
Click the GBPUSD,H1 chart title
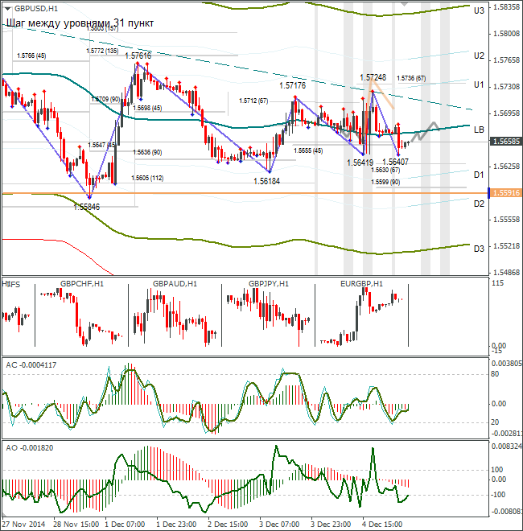pyautogui.click(x=36, y=9)
